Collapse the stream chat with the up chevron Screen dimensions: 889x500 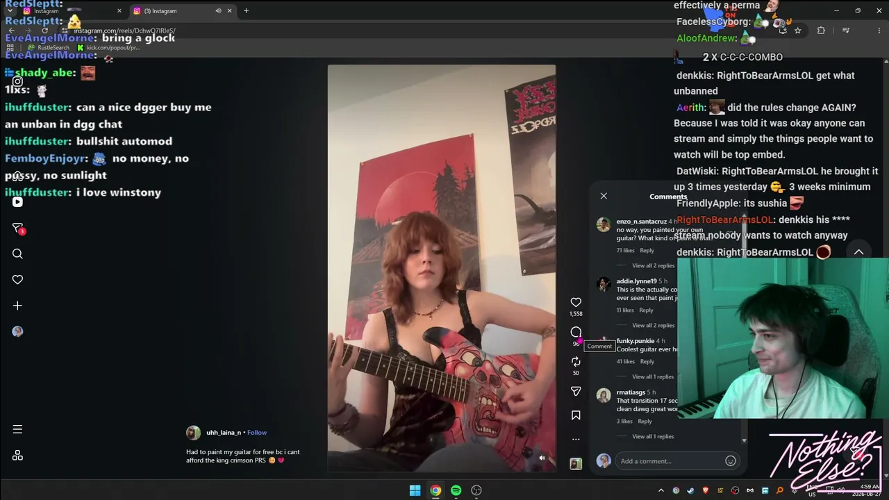pos(858,252)
